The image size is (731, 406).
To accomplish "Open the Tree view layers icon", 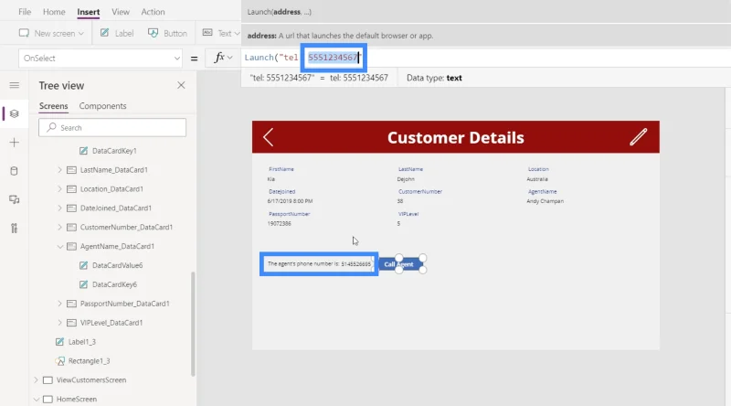I will pyautogui.click(x=15, y=113).
